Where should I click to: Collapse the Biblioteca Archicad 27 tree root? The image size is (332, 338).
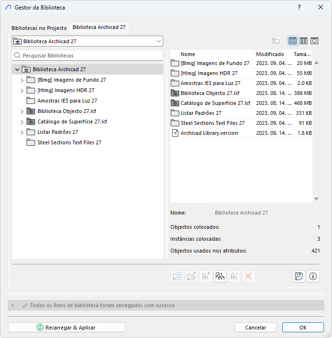[17, 69]
